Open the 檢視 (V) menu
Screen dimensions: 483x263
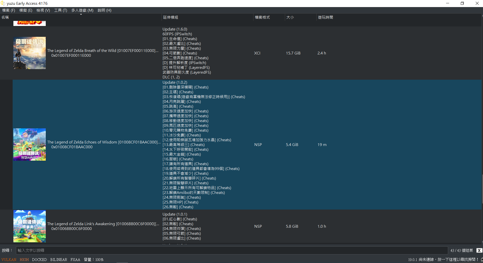click(x=43, y=10)
